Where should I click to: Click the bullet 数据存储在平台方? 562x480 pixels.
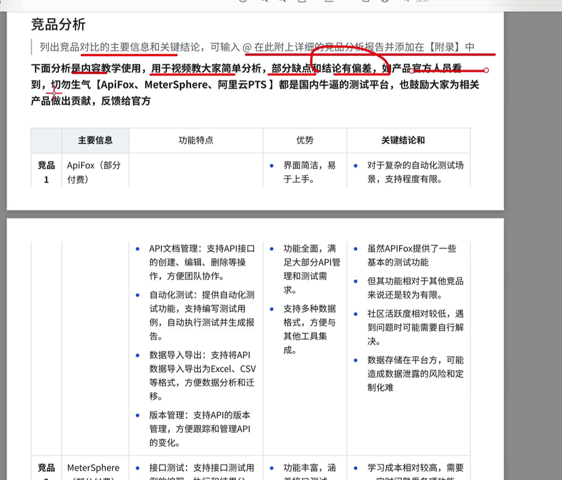415,374
